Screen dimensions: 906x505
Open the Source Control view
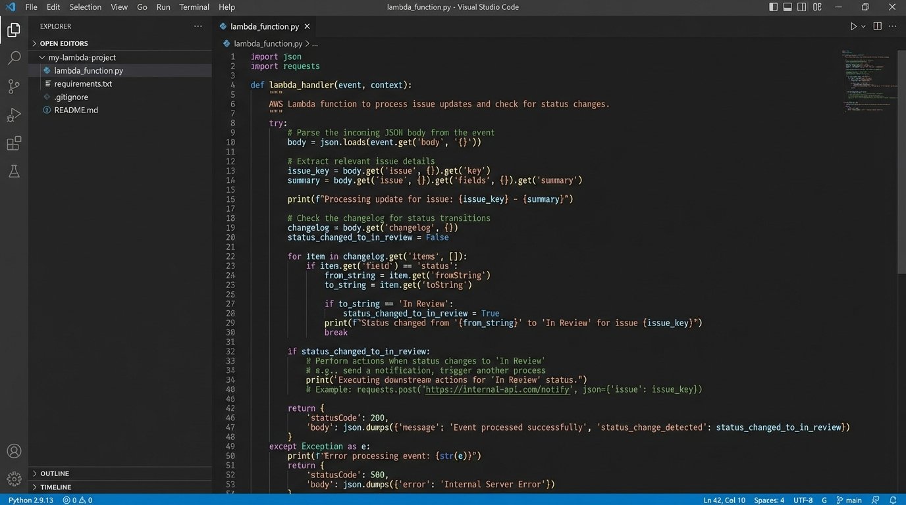click(13, 86)
